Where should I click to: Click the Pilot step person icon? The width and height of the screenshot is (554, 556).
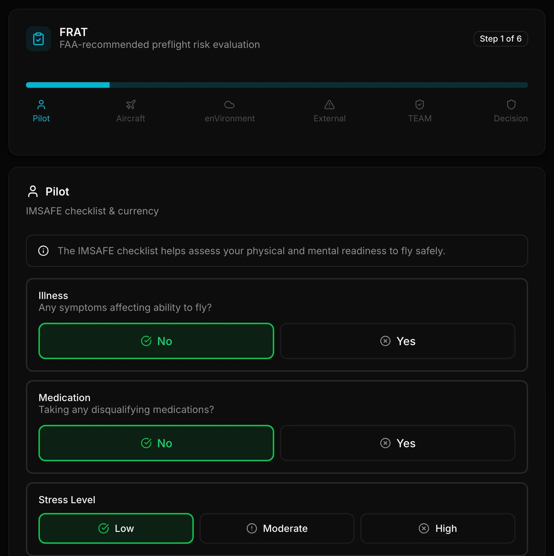pyautogui.click(x=41, y=105)
